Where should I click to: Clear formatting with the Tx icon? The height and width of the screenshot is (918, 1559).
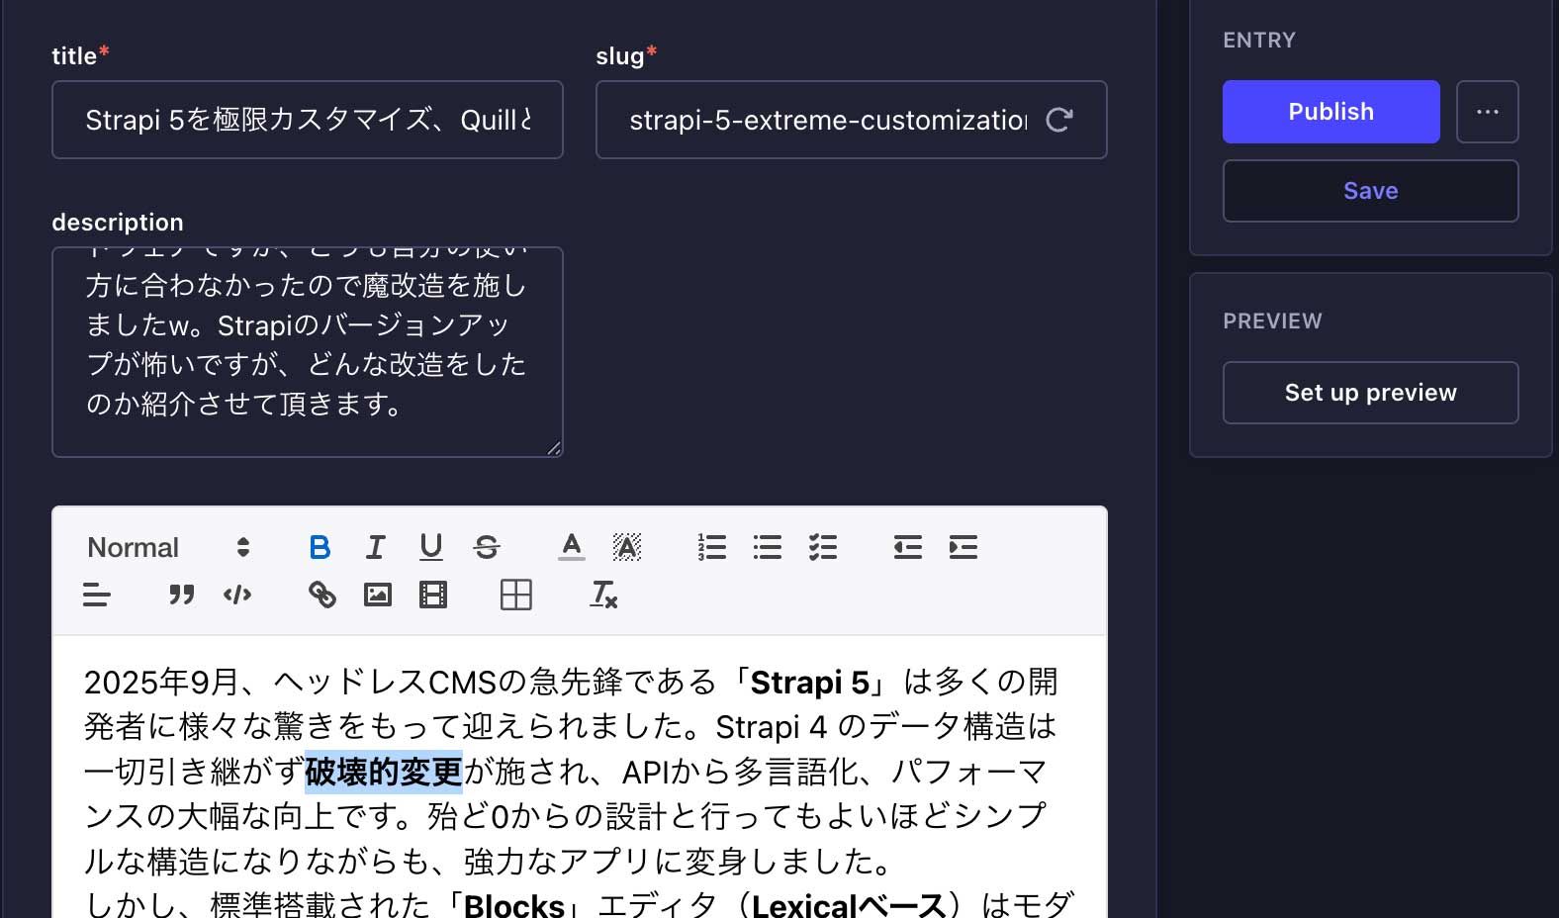coord(602,595)
